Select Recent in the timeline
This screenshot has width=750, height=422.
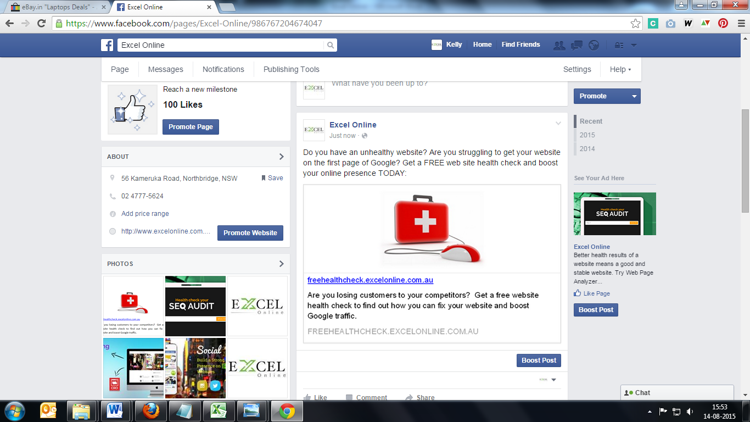pyautogui.click(x=591, y=121)
